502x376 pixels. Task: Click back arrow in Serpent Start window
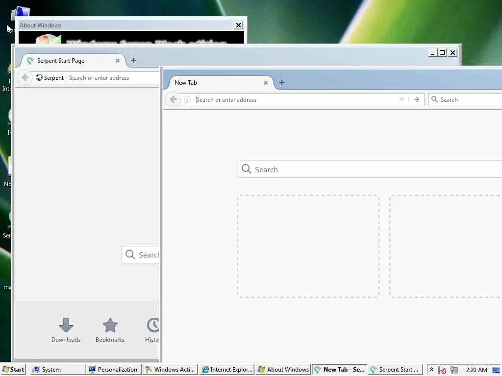25,77
